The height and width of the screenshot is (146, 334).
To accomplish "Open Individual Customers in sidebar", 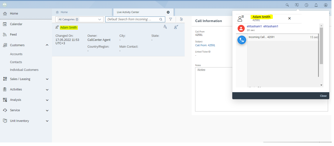I will click(24, 70).
